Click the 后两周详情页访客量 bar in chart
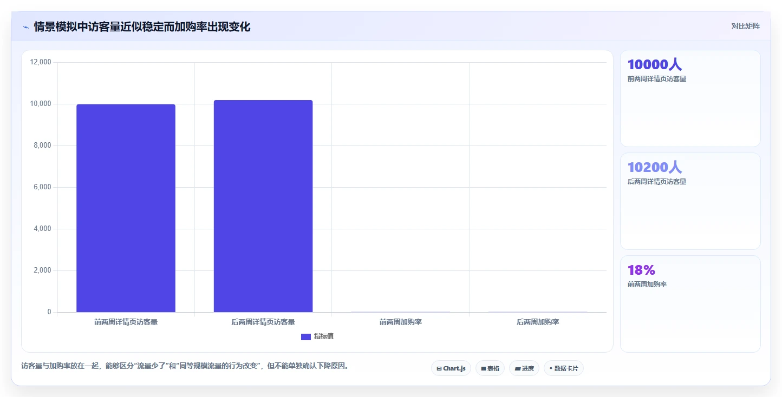This screenshot has width=782, height=397. [x=263, y=206]
